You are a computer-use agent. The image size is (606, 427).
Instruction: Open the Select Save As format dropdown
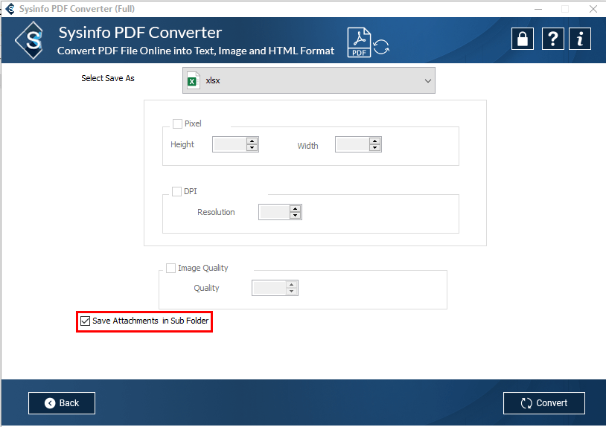pos(309,80)
